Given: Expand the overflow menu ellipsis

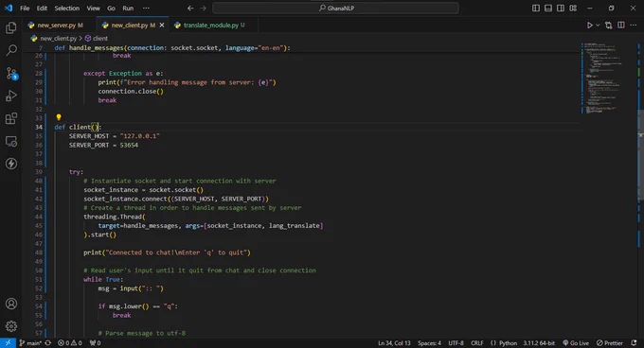Looking at the screenshot, I should coord(146,8).
